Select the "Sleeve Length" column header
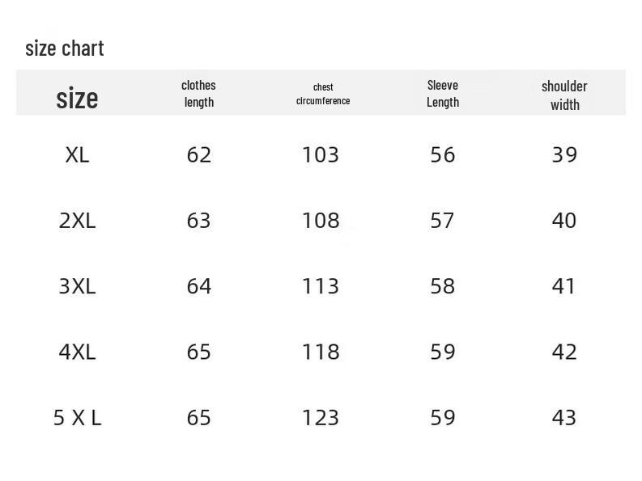The width and height of the screenshot is (642, 481). coord(443,93)
